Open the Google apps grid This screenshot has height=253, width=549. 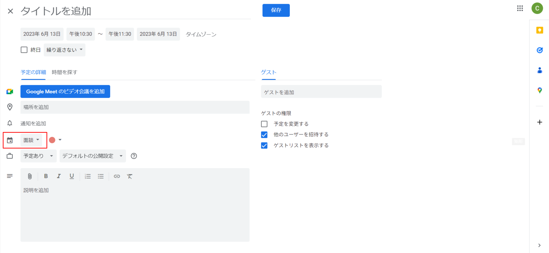click(x=520, y=8)
